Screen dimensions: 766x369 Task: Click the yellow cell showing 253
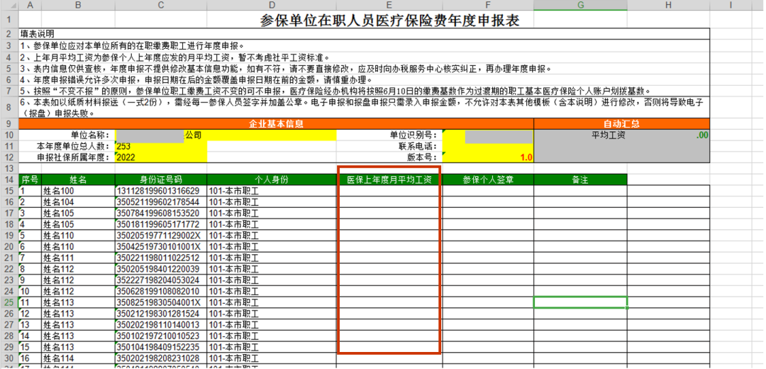160,146
